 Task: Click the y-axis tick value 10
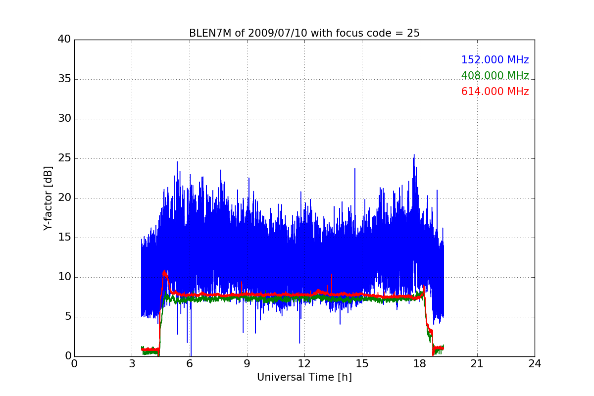point(64,277)
